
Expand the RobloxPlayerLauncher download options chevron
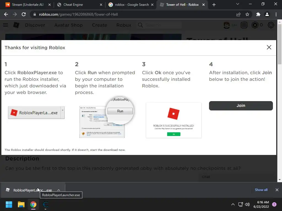coord(59,190)
